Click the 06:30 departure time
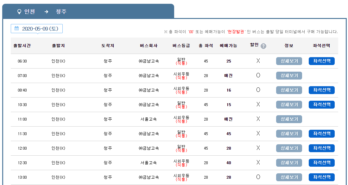 (x=22, y=61)
